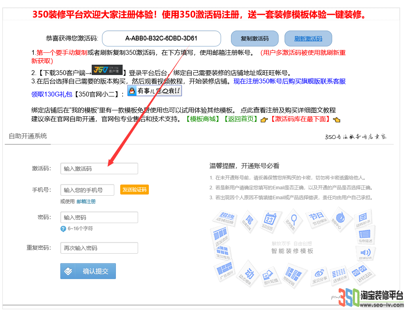Click the red text 第一个要手动复制
The width and height of the screenshot is (406, 310).
(x=62, y=53)
